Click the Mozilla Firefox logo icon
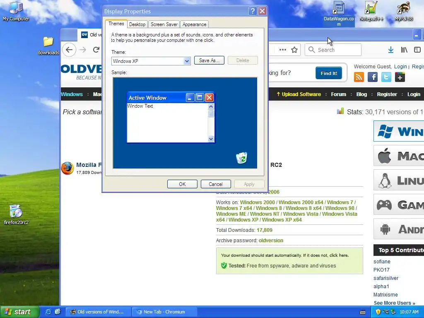The width and height of the screenshot is (424, 318). tap(67, 168)
